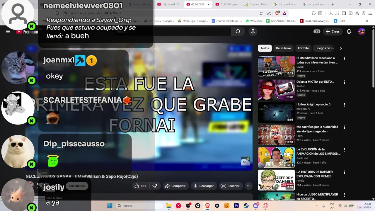The height and width of the screenshot is (211, 375).
Task: Close the active NECESITAMOS tab
Action: pyautogui.click(x=208, y=4)
